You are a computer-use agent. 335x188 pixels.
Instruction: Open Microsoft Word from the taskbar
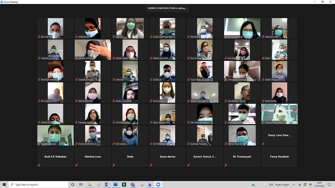click(107, 185)
